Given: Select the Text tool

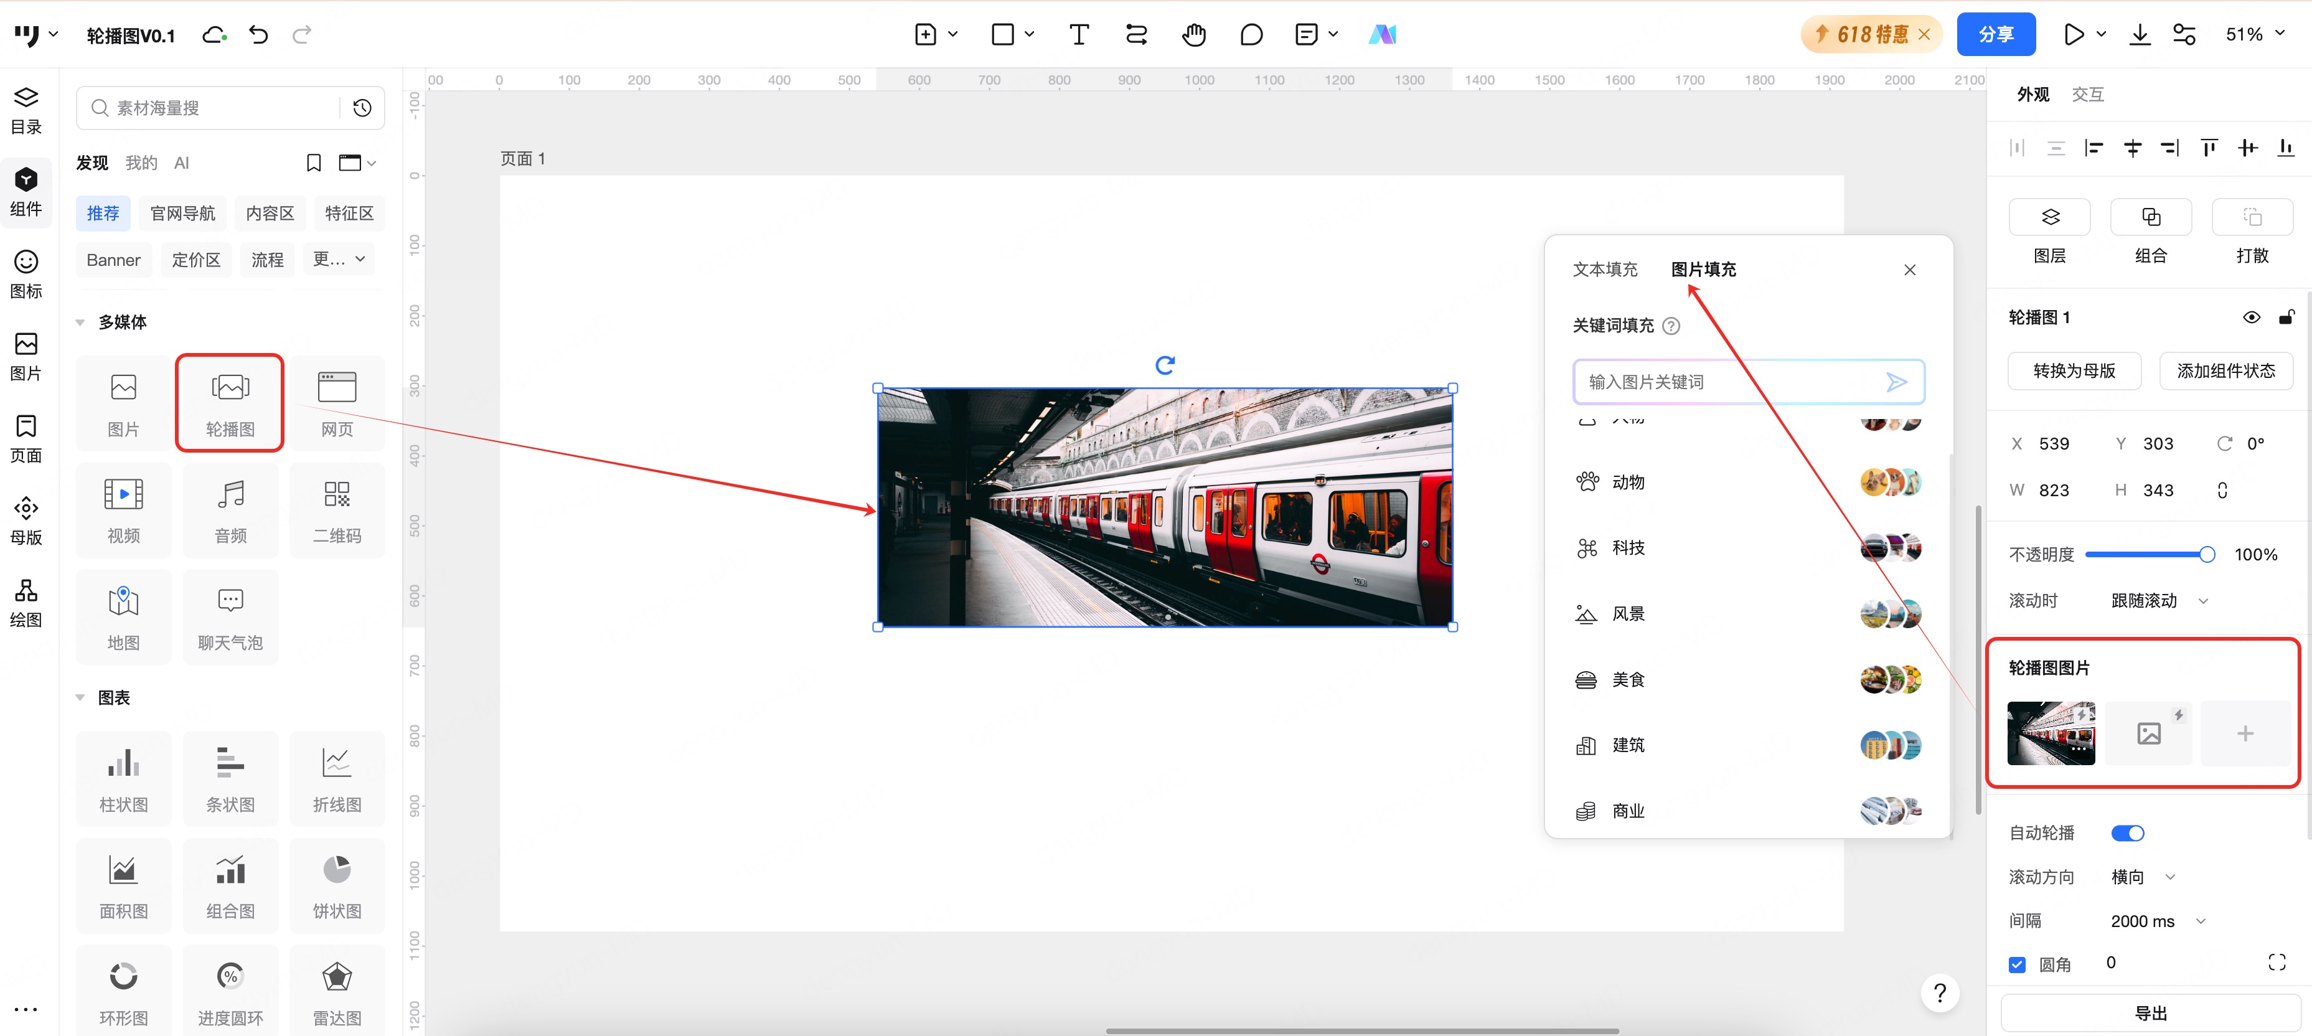Looking at the screenshot, I should pyautogui.click(x=1079, y=35).
